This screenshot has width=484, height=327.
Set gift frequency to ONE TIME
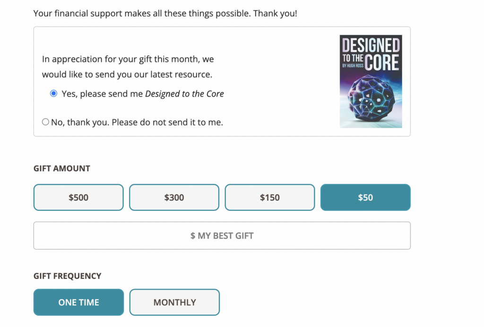[79, 302]
